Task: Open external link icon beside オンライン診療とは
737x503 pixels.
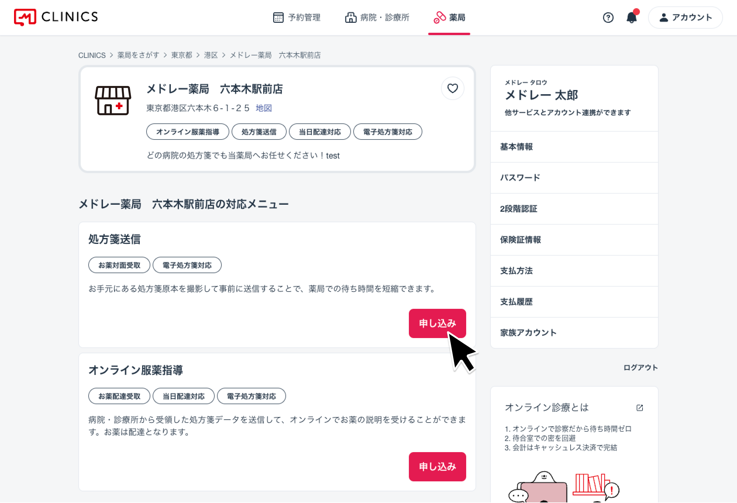Action: 639,408
